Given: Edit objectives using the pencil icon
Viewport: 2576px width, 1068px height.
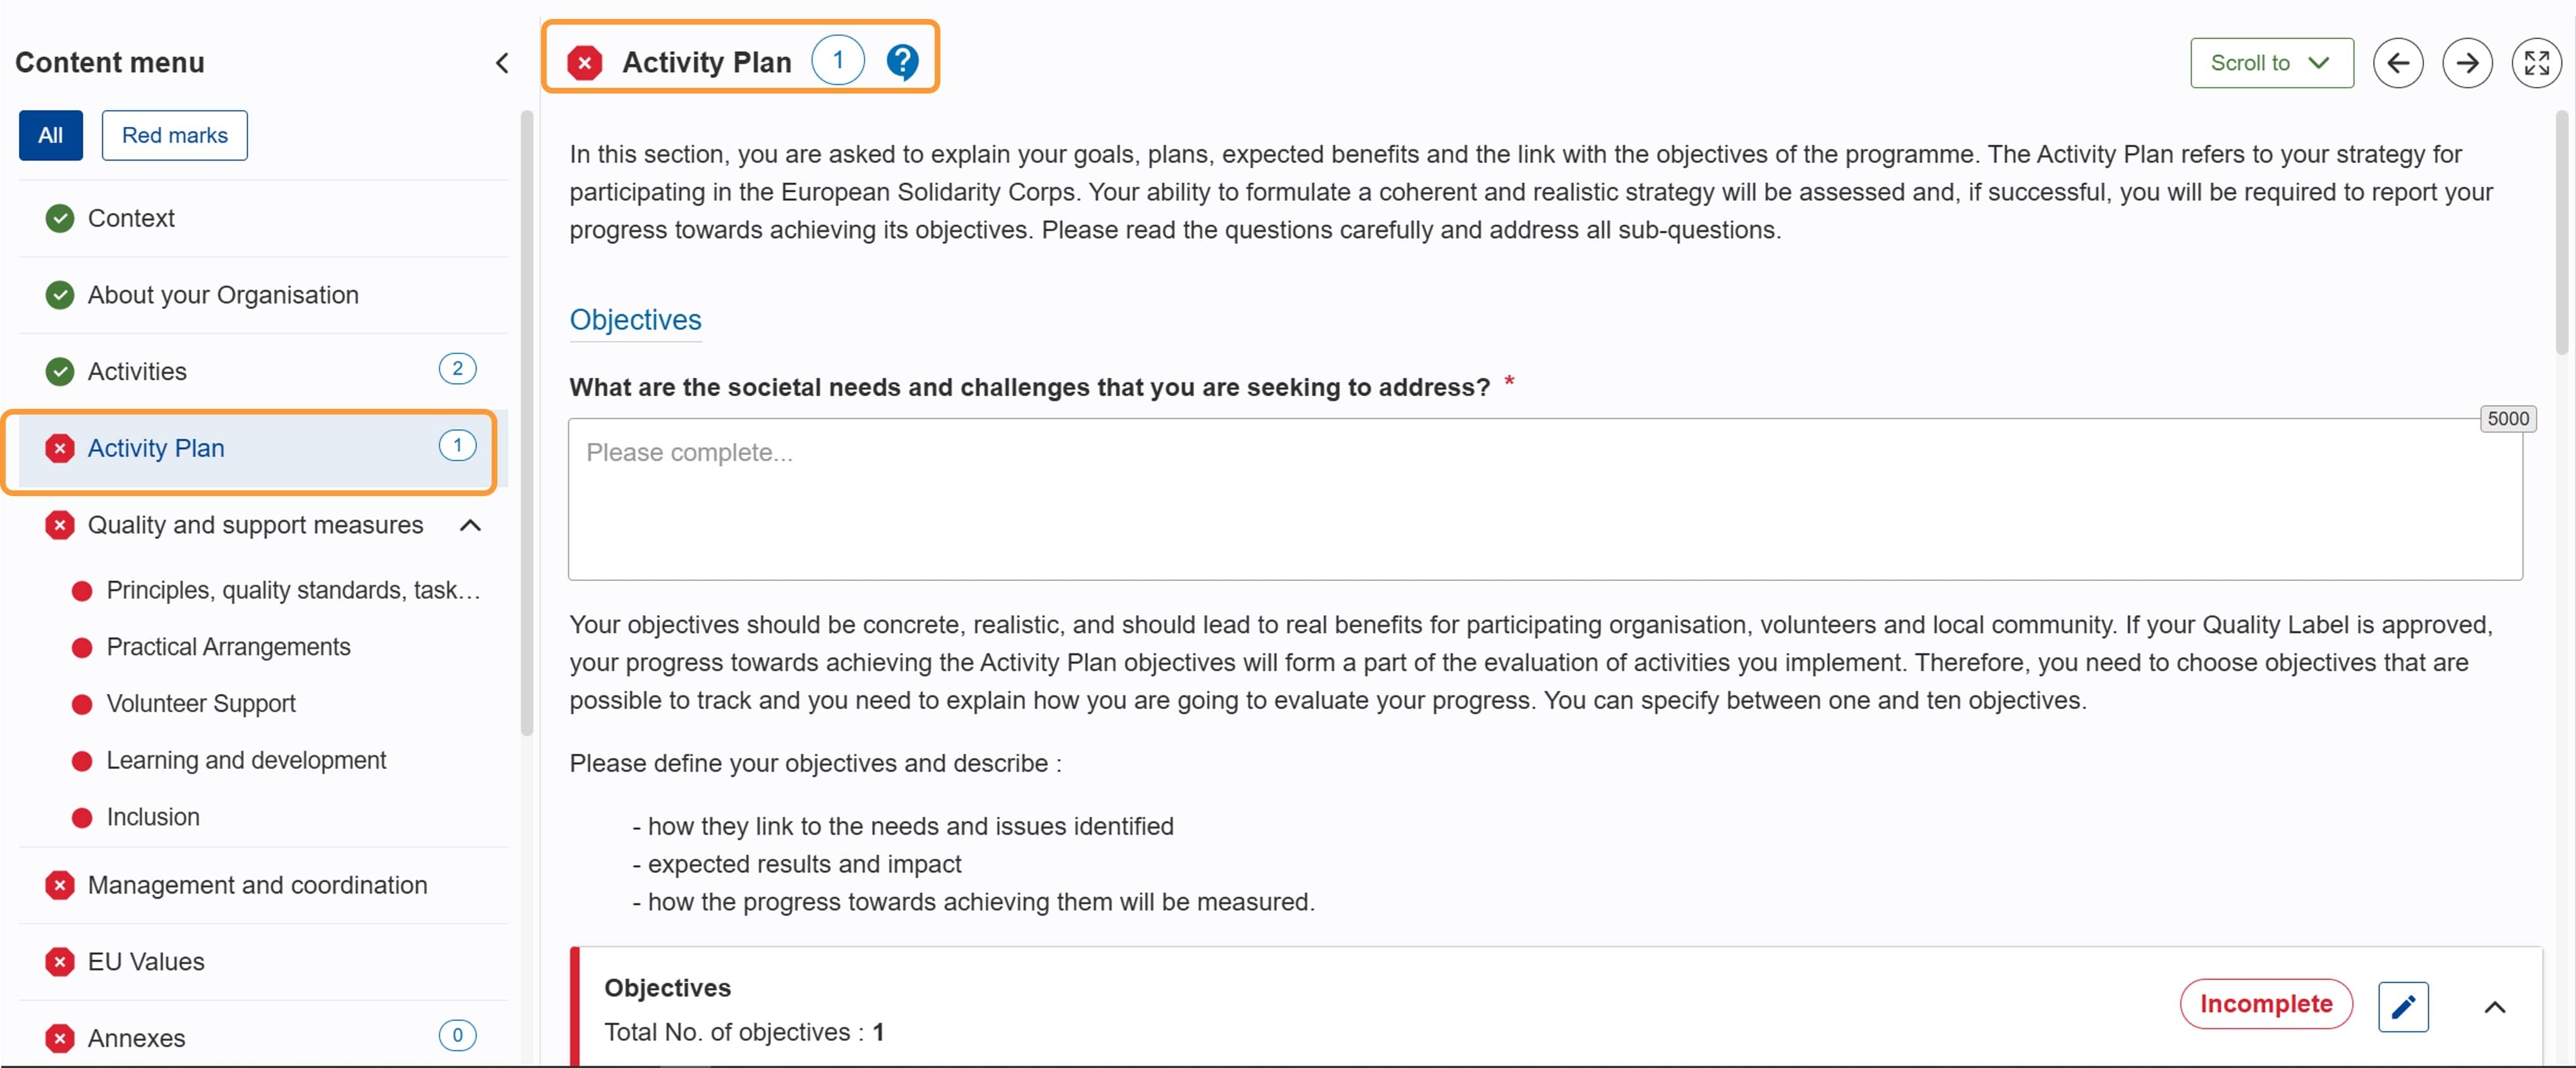Looking at the screenshot, I should pyautogui.click(x=2402, y=1006).
